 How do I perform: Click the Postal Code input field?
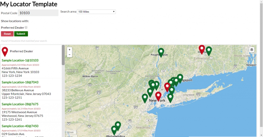38,13
